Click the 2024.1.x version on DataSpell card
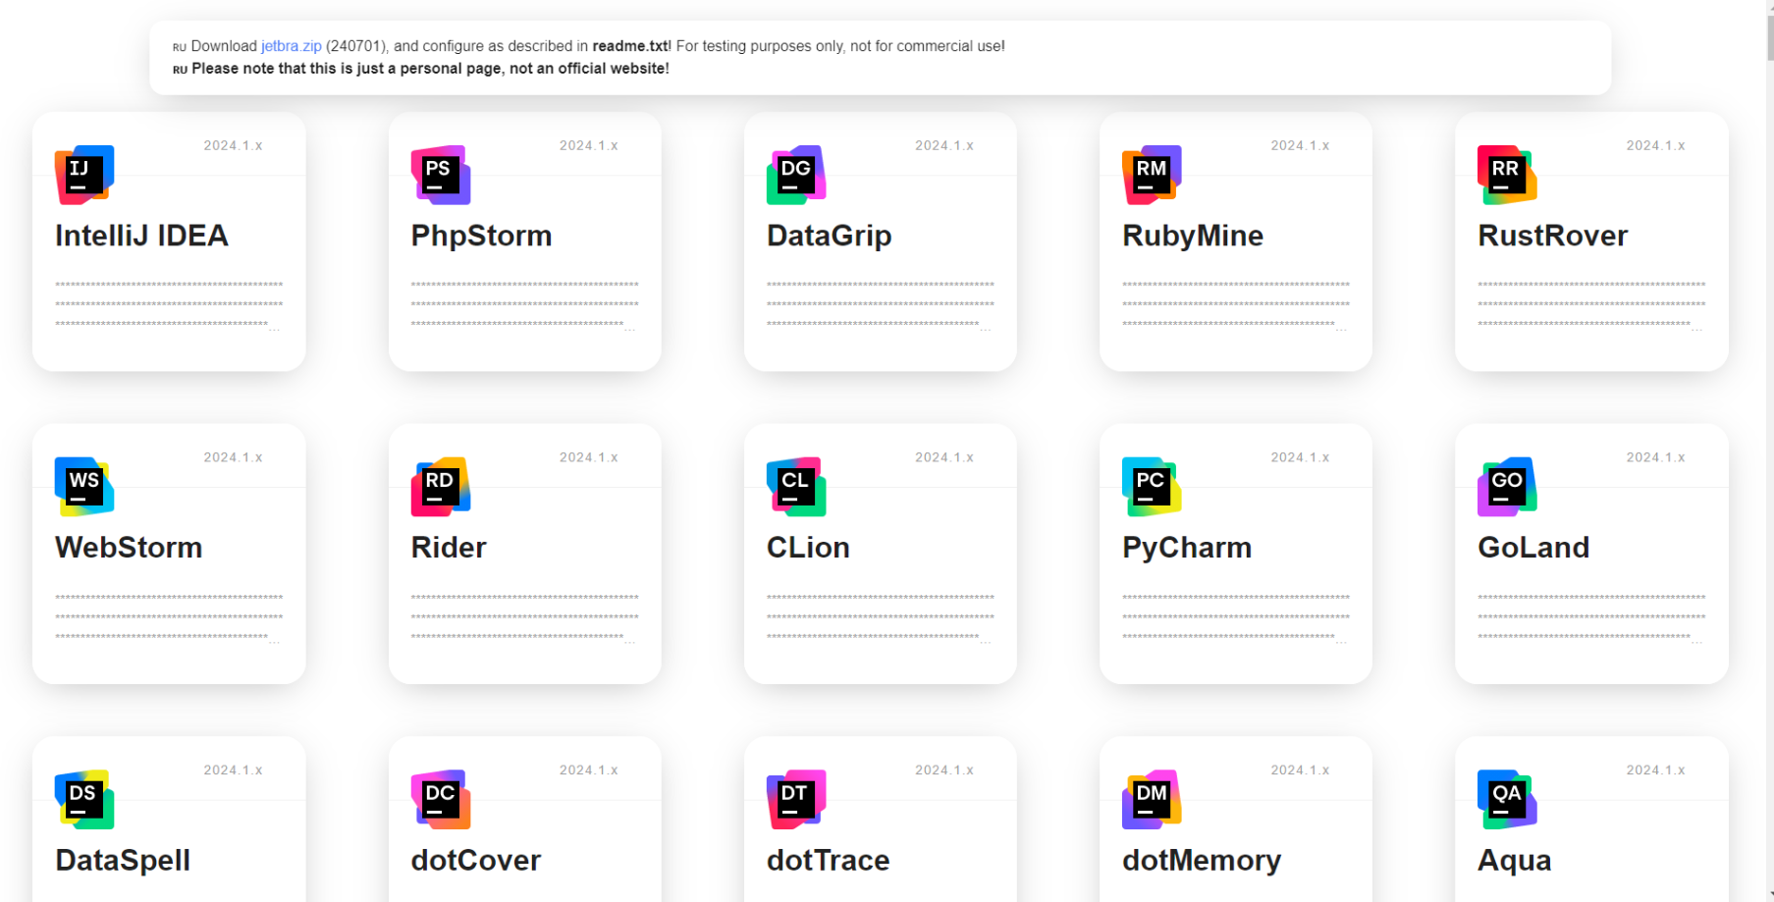This screenshot has height=902, width=1774. [x=233, y=770]
